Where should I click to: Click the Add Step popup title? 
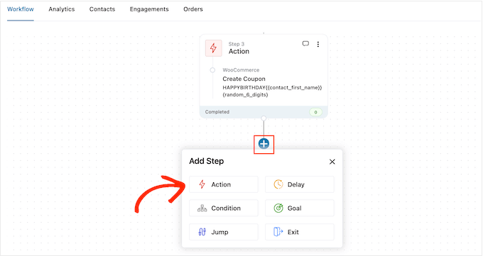(x=207, y=161)
